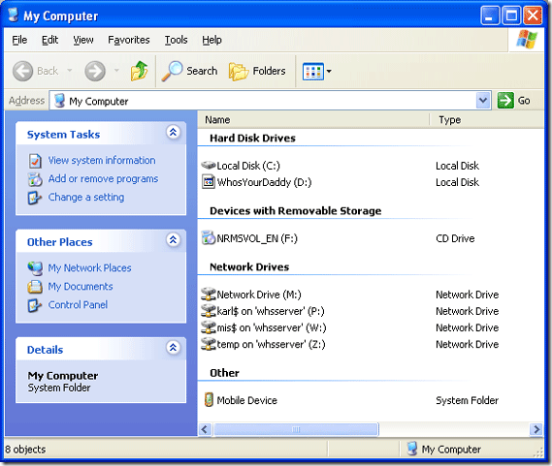Maximize the My Computer window

(x=511, y=16)
